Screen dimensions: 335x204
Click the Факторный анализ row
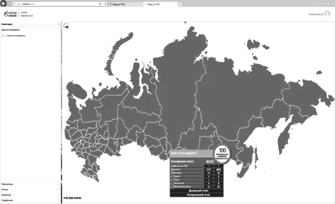[x=196, y=187]
